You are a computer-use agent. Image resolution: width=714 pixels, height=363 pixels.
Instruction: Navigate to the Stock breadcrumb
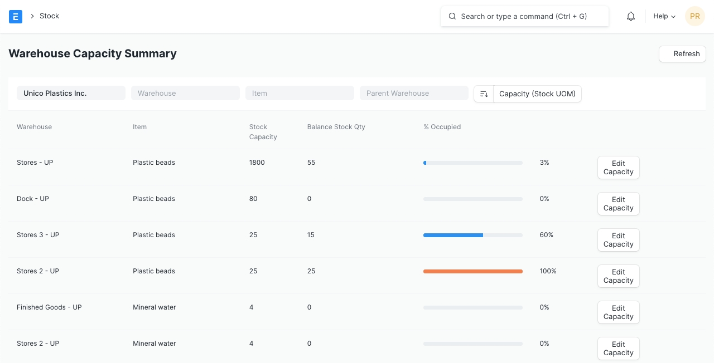[x=49, y=16]
